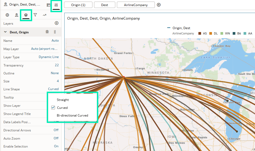Open the Layer Type Dynamic Line dropdown
The image size is (255, 151).
(49, 57)
